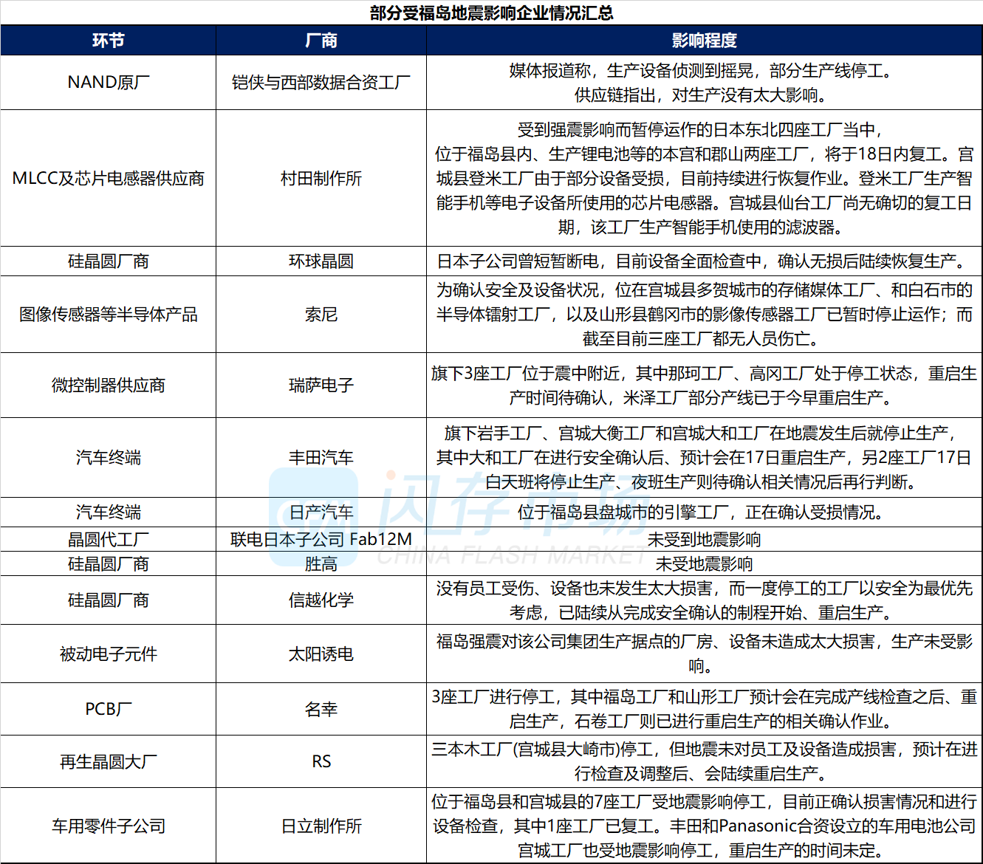Select the 日立制作所 impact description cell
This screenshot has height=864, width=983.
pos(704,826)
